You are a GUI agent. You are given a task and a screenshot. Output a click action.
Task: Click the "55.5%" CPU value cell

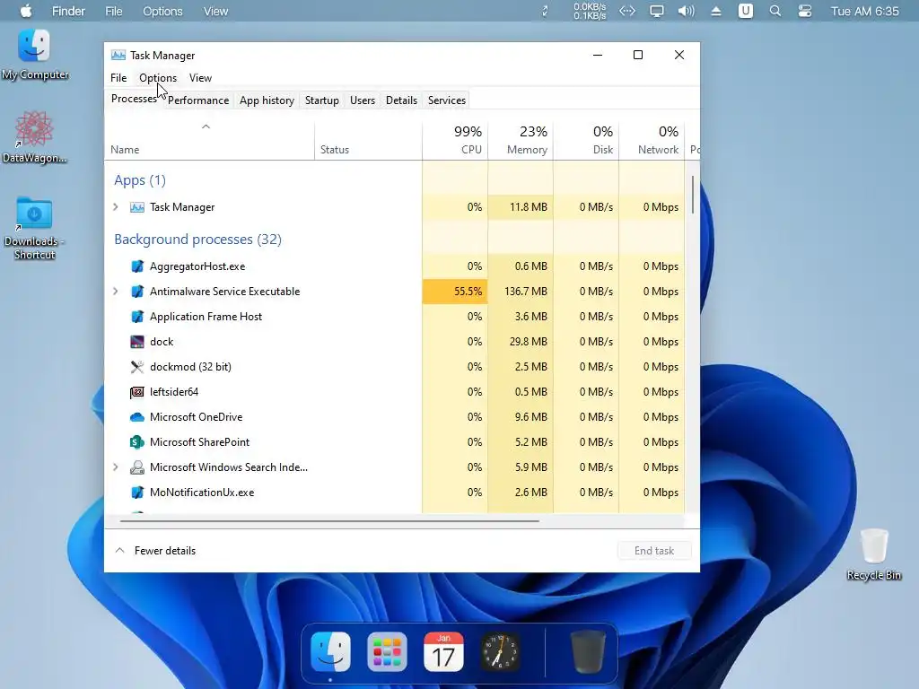(x=455, y=292)
